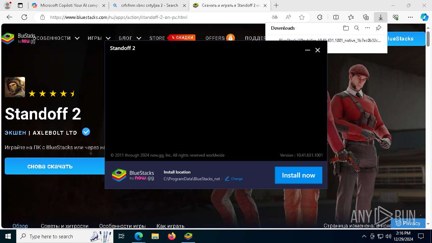The width and height of the screenshot is (432, 243).
Task: Click the translate page icon
Action: pyautogui.click(x=275, y=17)
